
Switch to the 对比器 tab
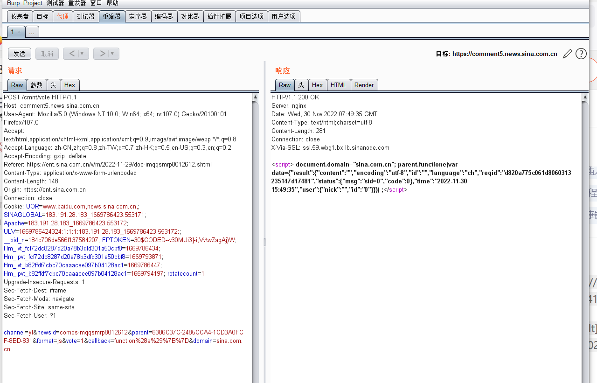point(190,16)
